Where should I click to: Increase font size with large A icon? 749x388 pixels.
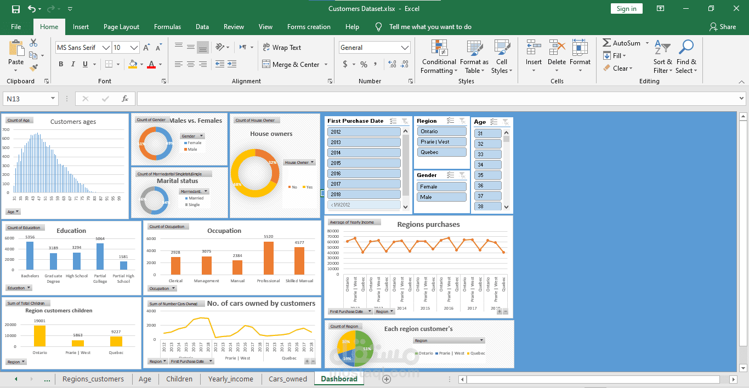(146, 48)
